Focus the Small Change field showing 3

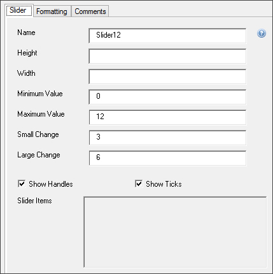pyautogui.click(x=167, y=138)
